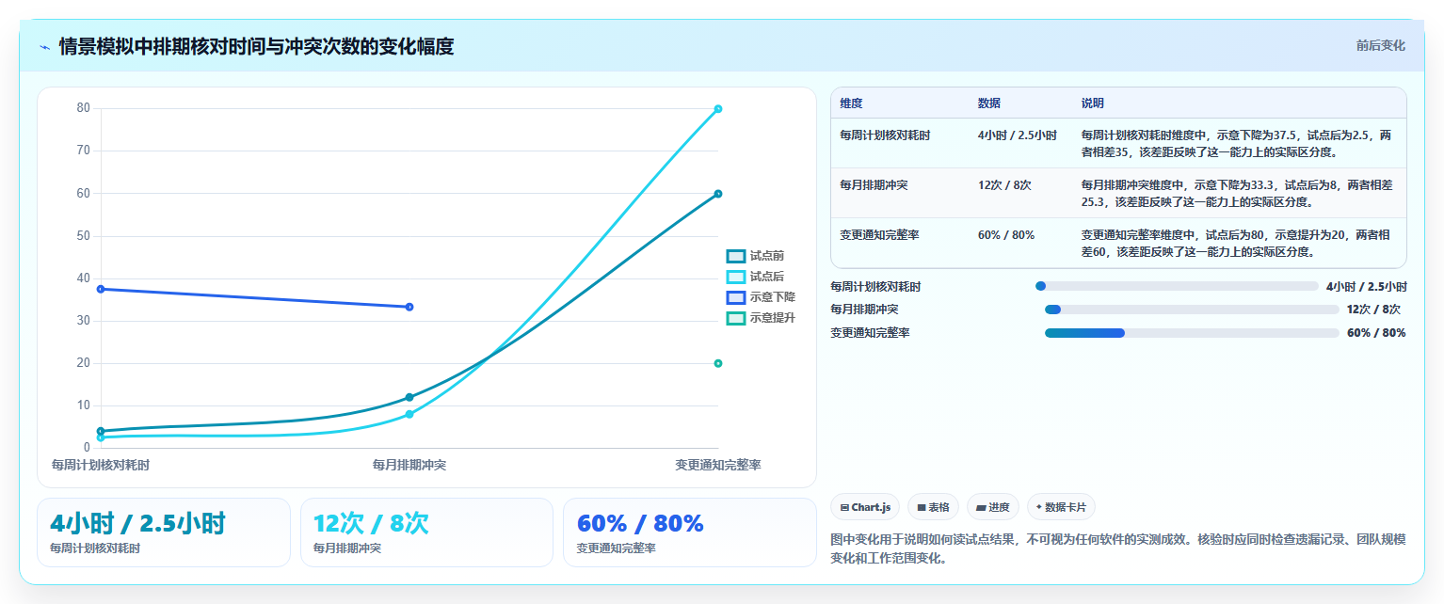Click 示意下降 starting point at 37.5
Screen dimensions: 1444x604
(x=101, y=289)
